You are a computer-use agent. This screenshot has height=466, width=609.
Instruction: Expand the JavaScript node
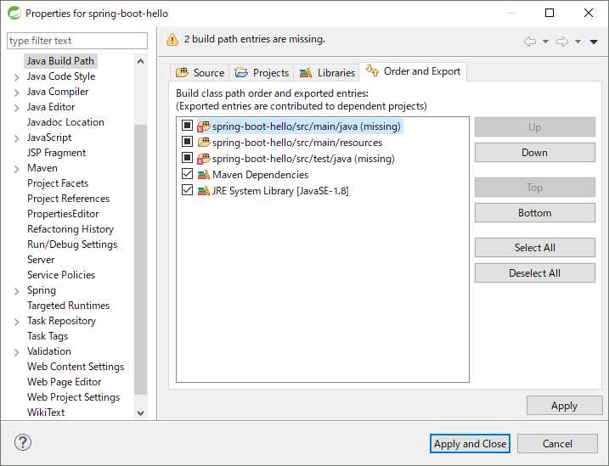point(17,138)
